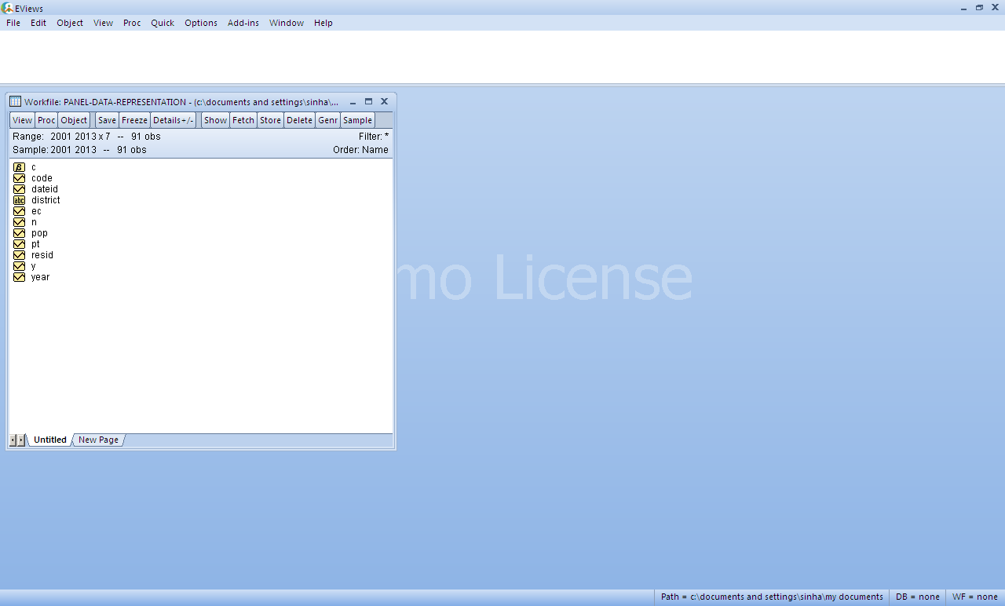Select the series icon next to pop
Screen dimensions: 1005x606
click(20, 233)
